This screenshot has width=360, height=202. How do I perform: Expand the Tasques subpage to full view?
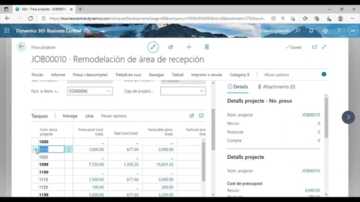201,116
